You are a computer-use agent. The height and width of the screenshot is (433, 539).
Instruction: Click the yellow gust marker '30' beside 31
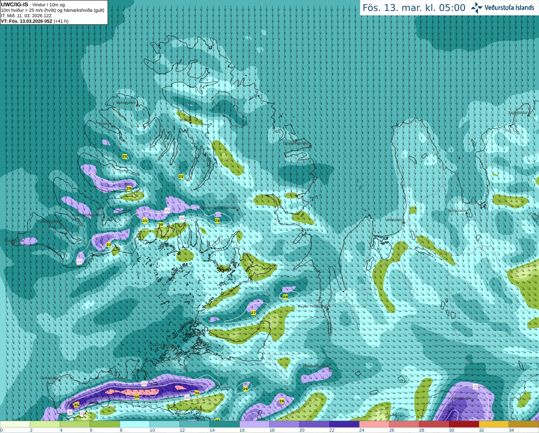pyautogui.click(x=160, y=225)
